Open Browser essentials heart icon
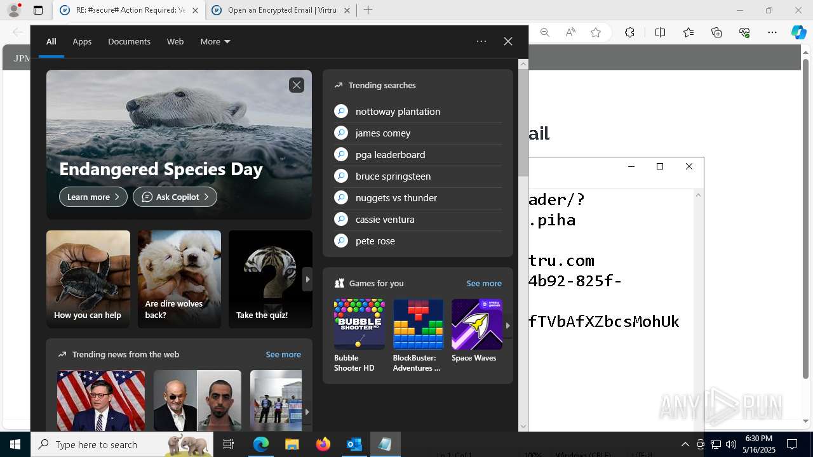The width and height of the screenshot is (813, 457). tap(744, 32)
